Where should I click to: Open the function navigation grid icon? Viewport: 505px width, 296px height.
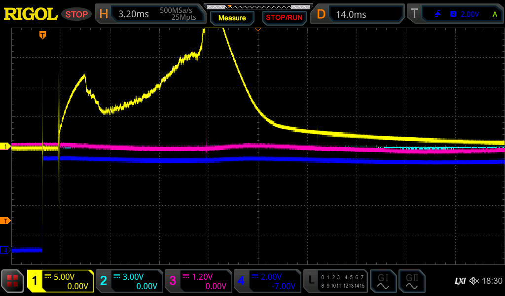13,281
